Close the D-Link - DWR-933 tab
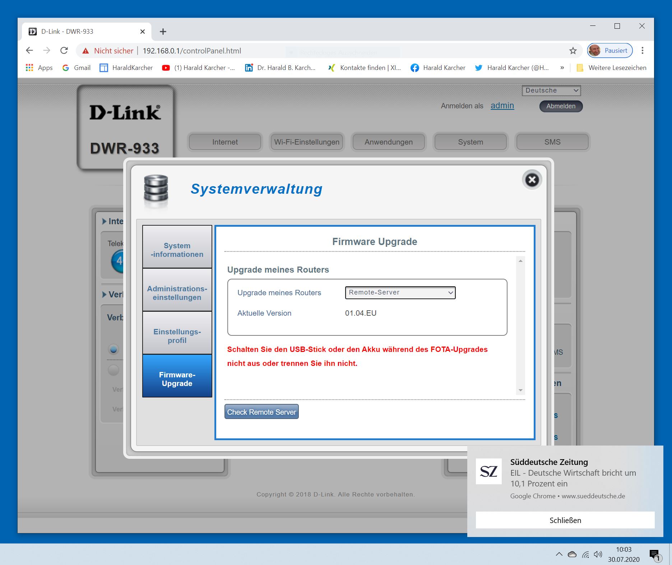This screenshot has height=565, width=672. point(143,32)
